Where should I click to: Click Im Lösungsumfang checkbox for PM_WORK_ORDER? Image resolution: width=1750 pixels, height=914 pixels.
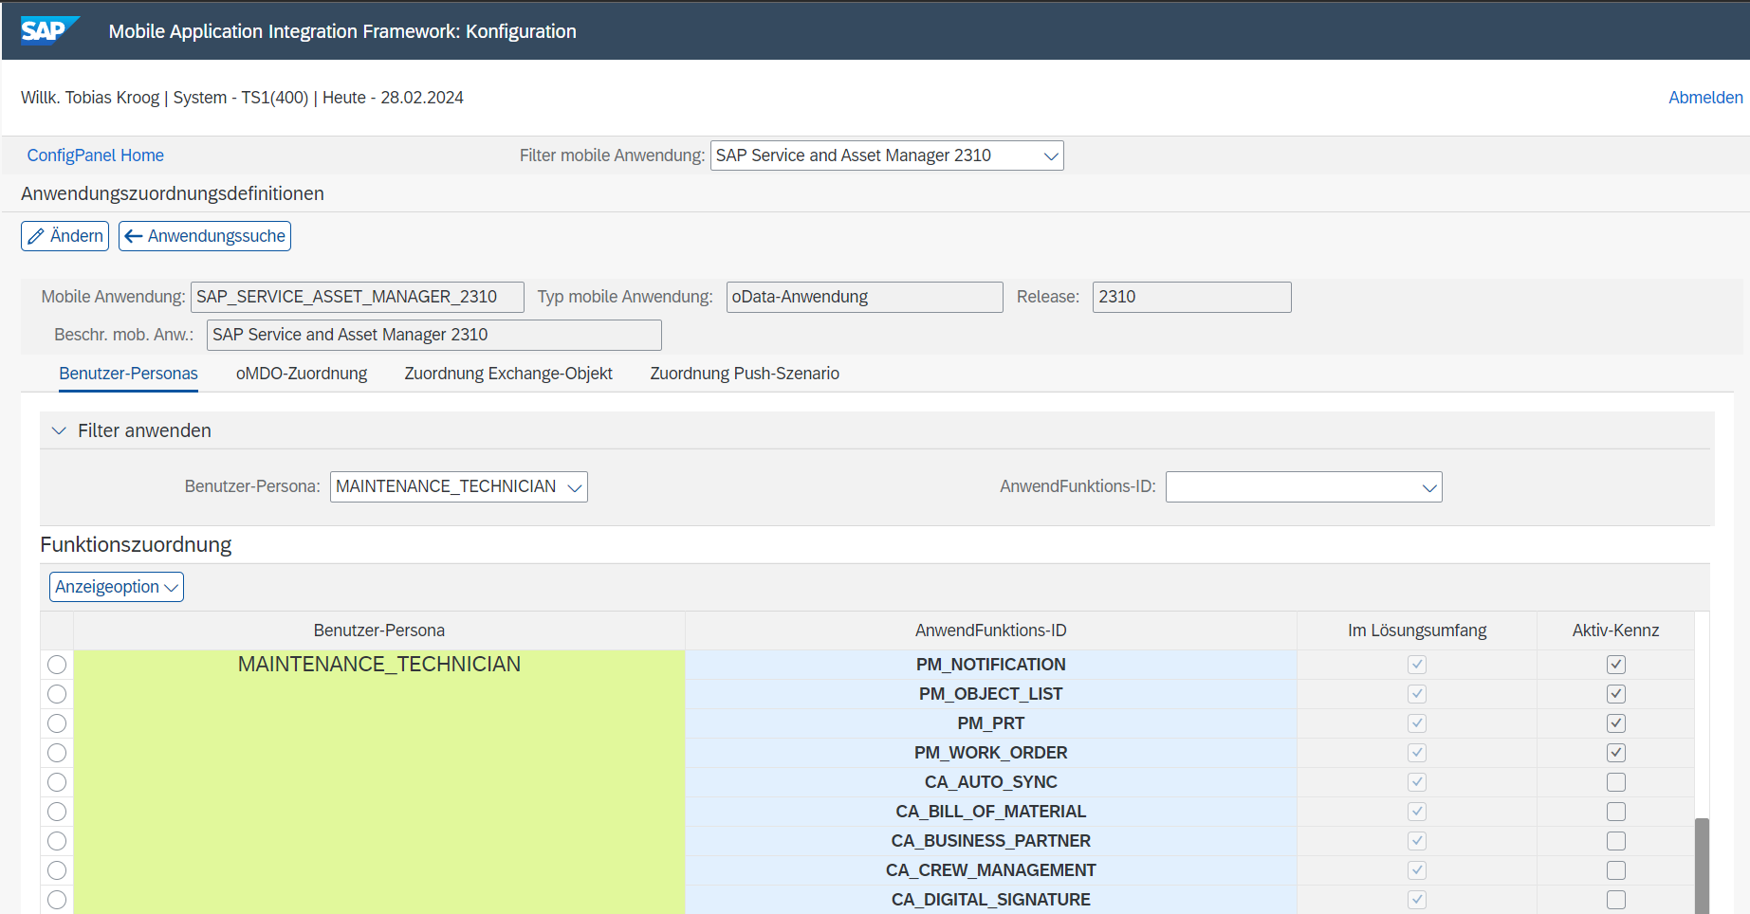tap(1417, 753)
